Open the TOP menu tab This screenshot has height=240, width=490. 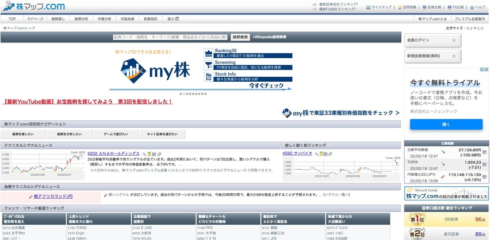(x=12, y=19)
